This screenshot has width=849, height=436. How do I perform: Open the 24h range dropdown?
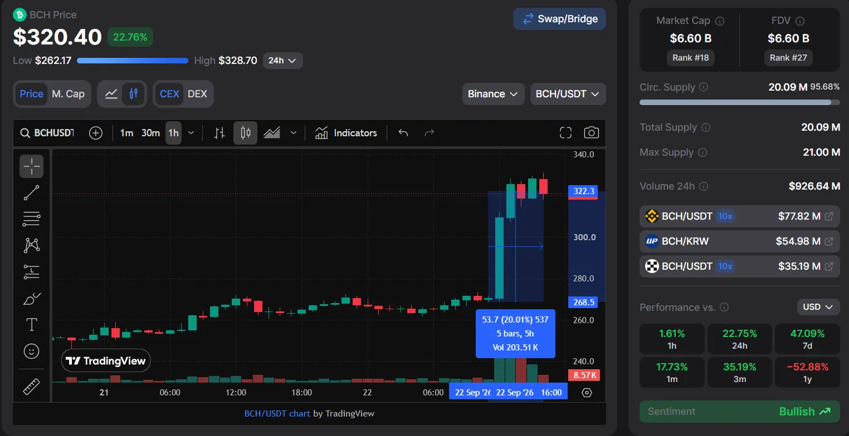pyautogui.click(x=283, y=61)
